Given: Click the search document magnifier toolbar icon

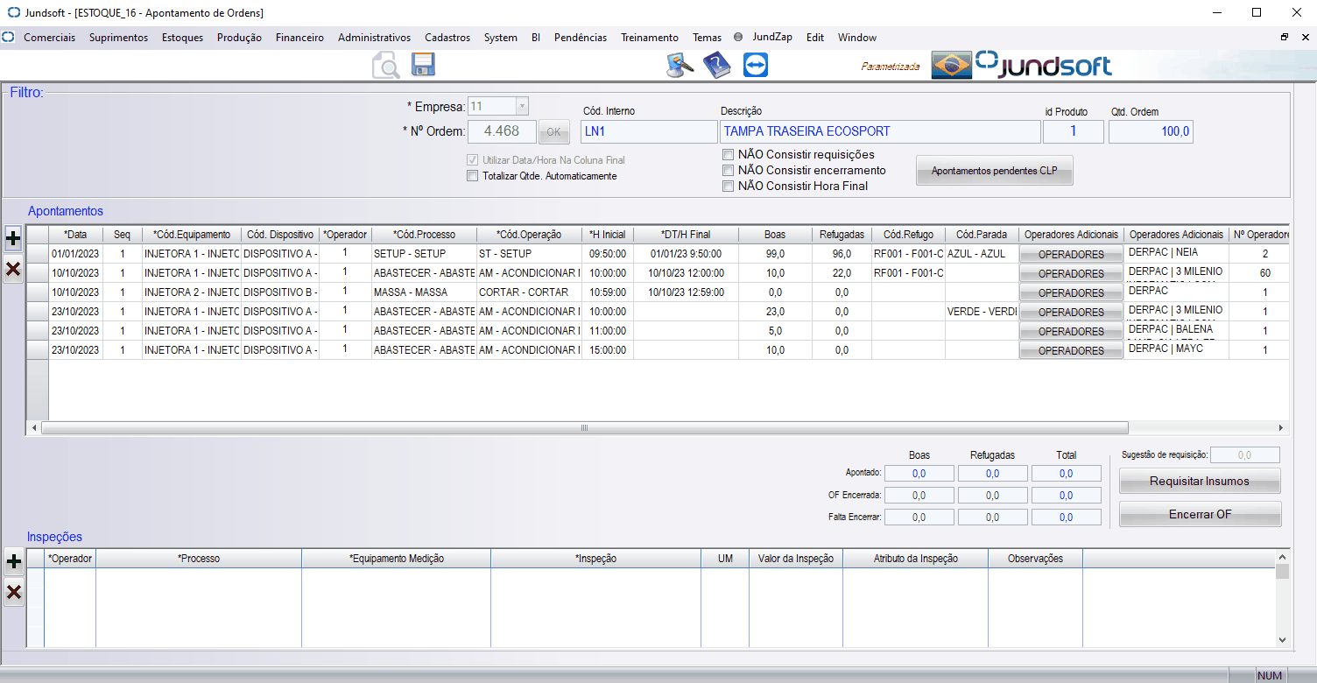Looking at the screenshot, I should [x=385, y=65].
